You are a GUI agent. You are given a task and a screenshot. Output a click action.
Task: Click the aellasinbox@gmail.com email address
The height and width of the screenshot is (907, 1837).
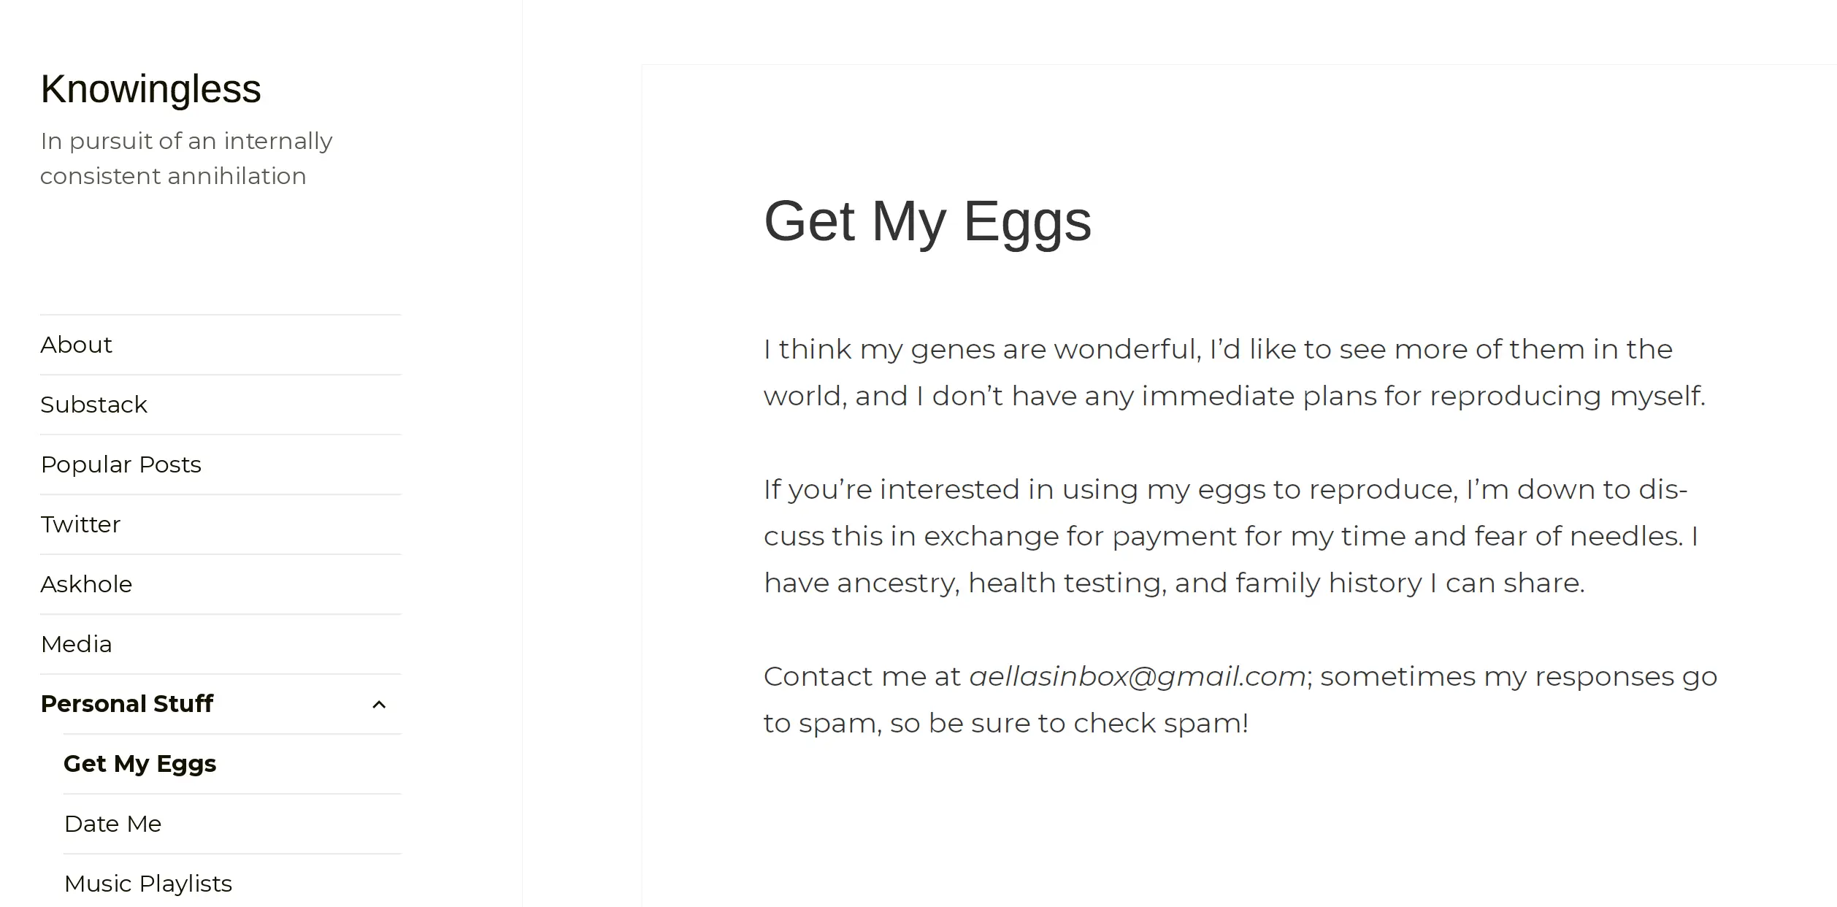tap(1137, 677)
